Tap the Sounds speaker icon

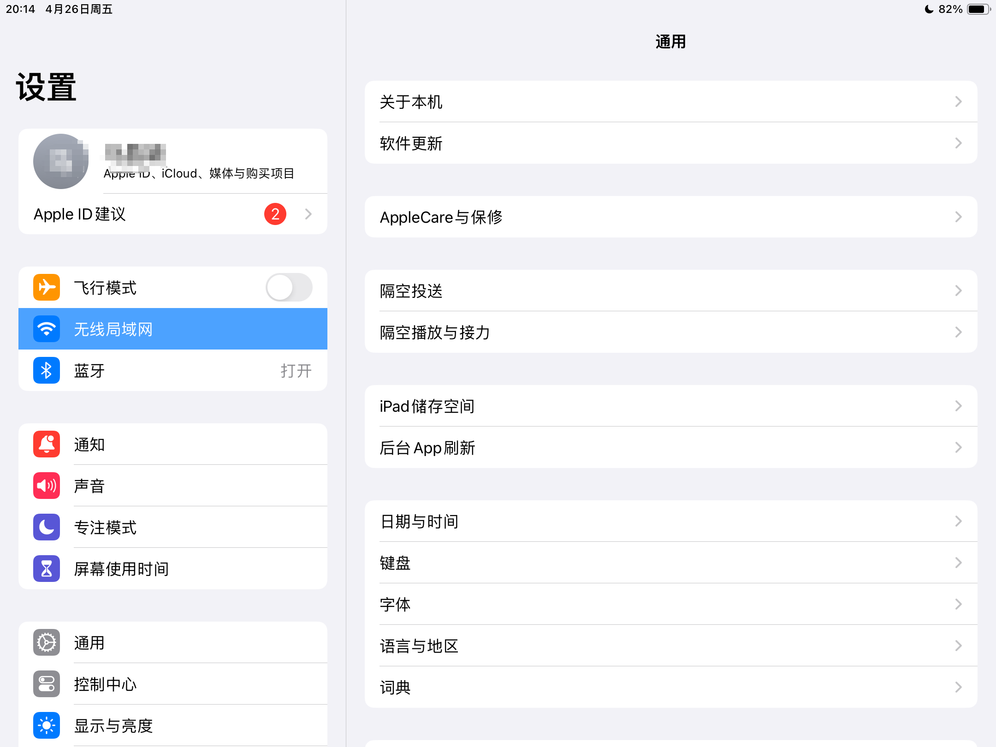pyautogui.click(x=47, y=486)
